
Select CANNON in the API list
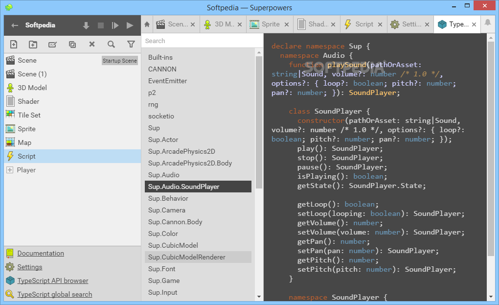[198, 69]
